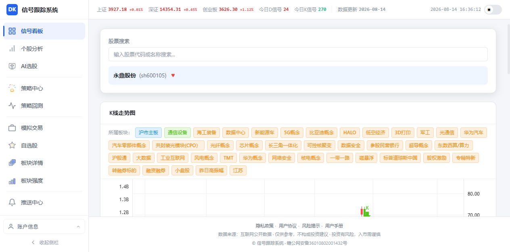This screenshot has height=252, width=510.
Task: Click the collapse sidebar arrow icon
Action: [x=33, y=242]
